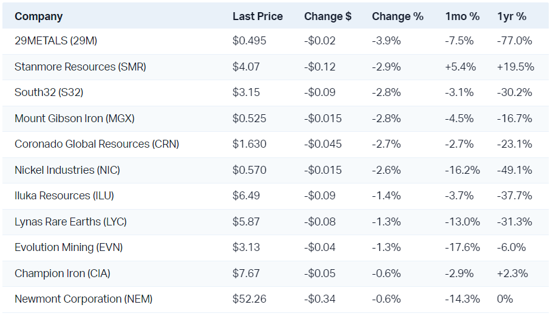Open South32 (S32) company page
Image resolution: width=550 pixels, height=316 pixels.
49,92
